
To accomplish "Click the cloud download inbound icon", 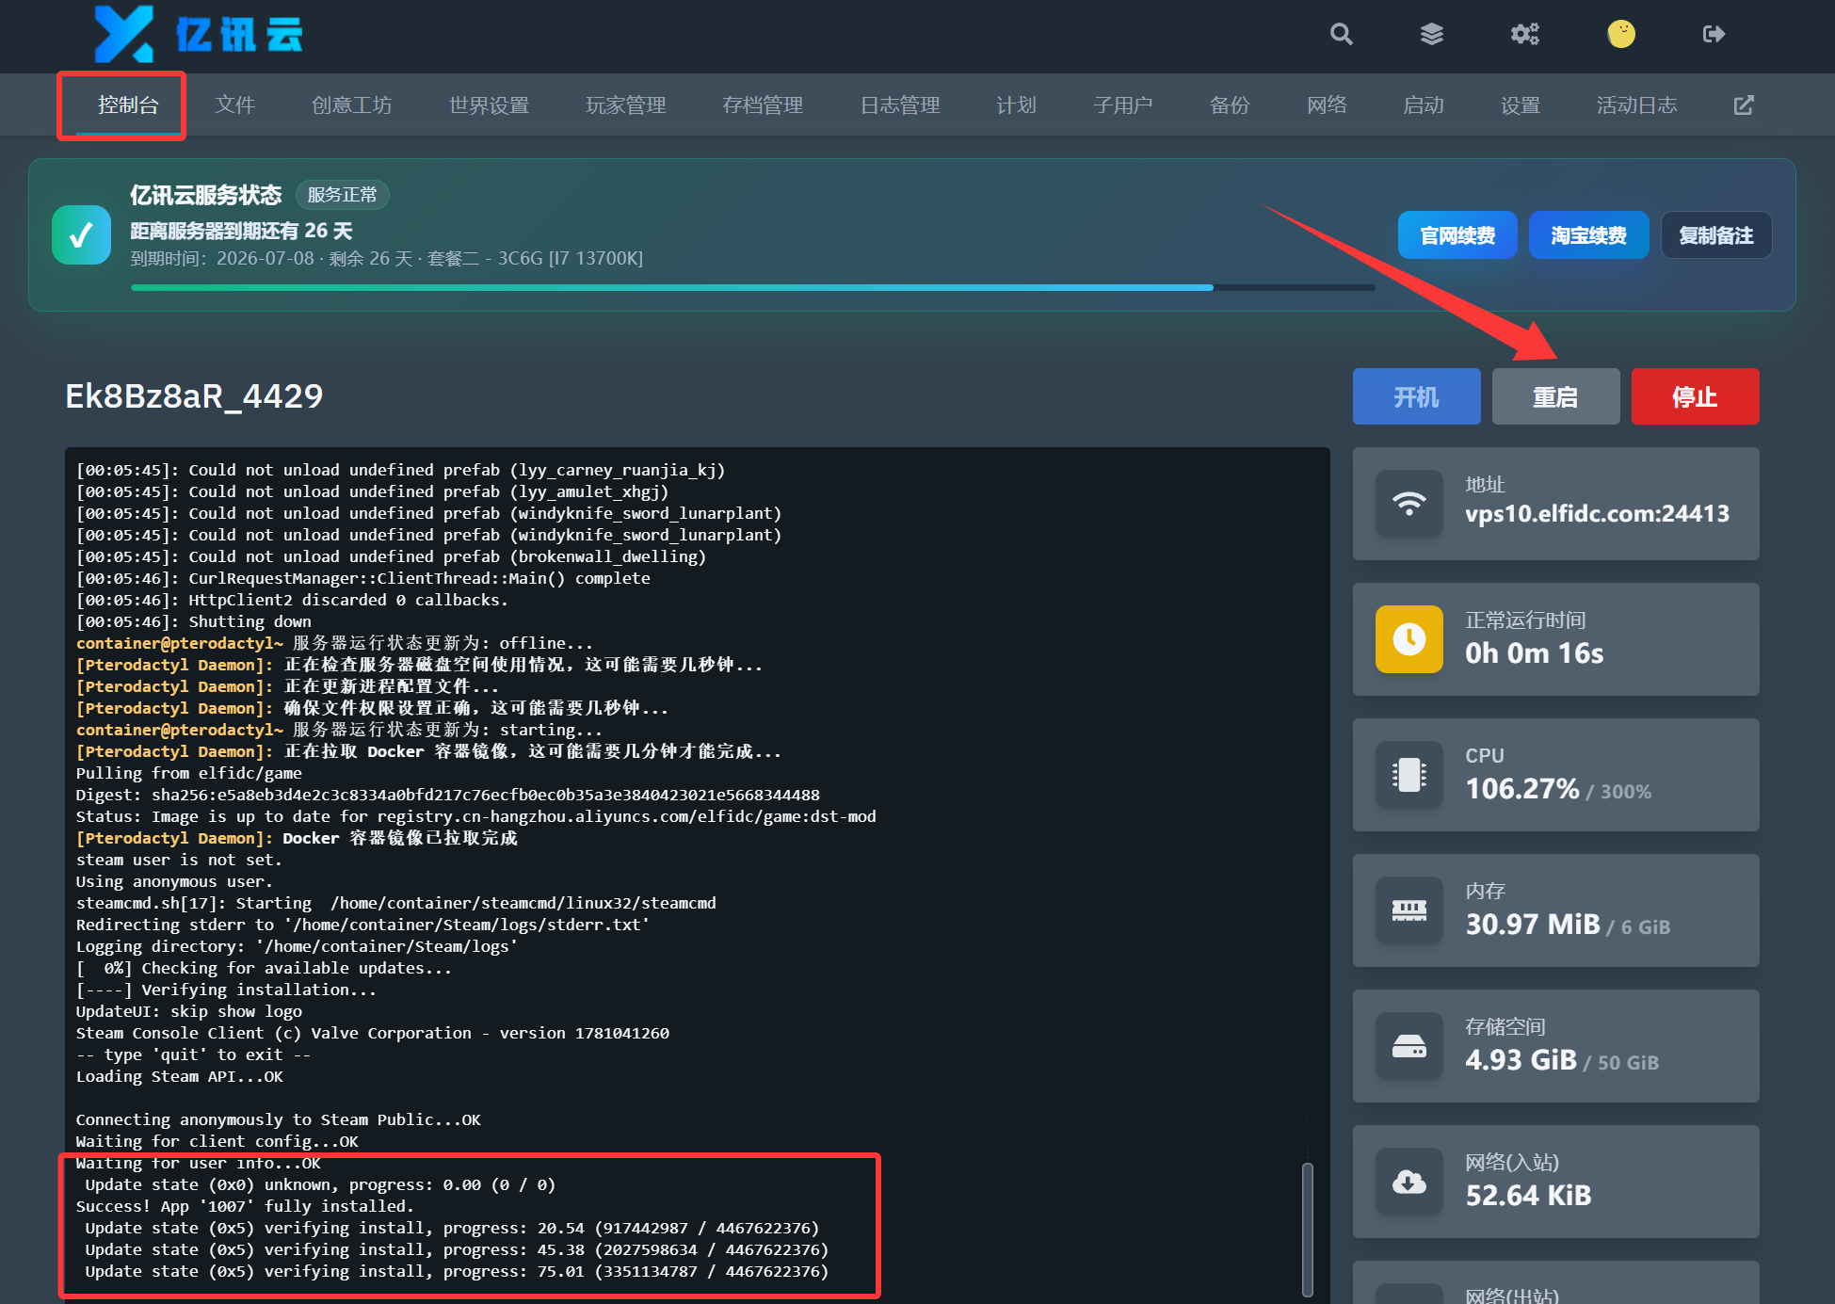I will click(x=1408, y=1182).
